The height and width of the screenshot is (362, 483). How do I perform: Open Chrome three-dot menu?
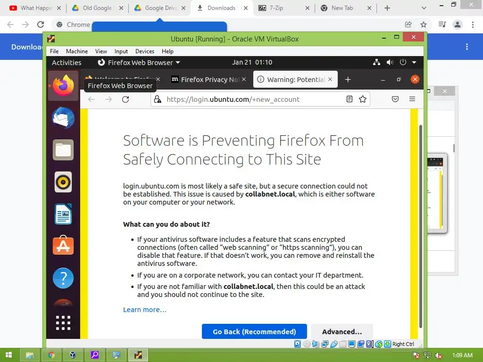coord(473,25)
